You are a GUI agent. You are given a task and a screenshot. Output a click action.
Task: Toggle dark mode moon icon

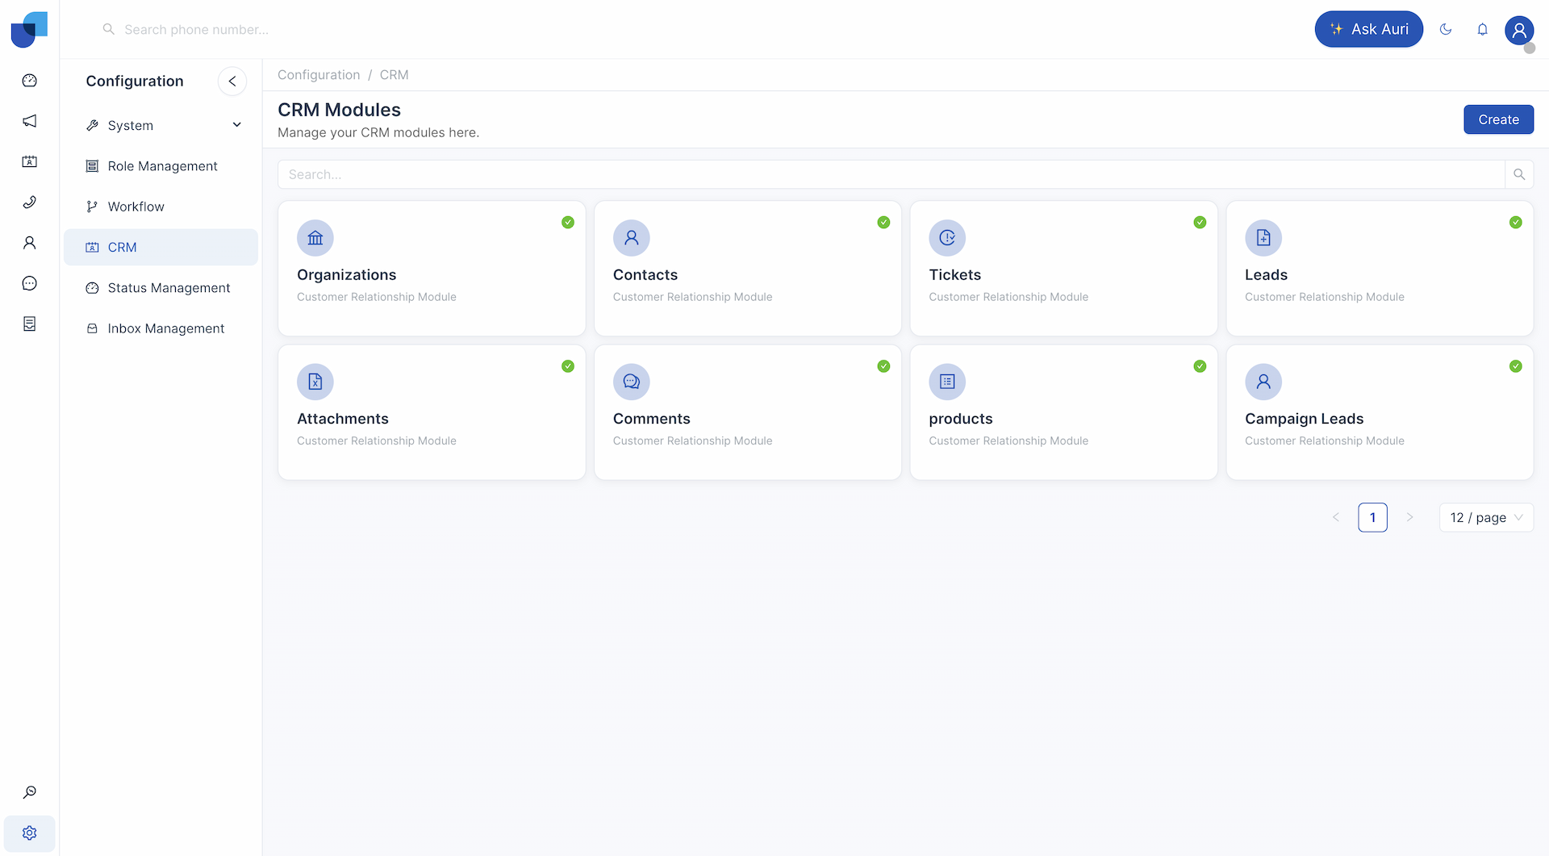(1446, 30)
